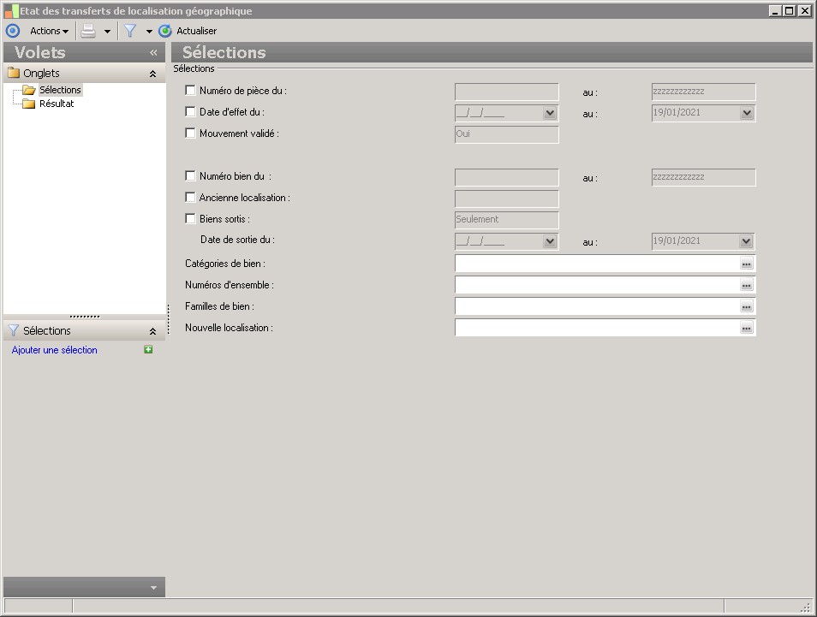Open the browse button for Familles de bien
The height and width of the screenshot is (617, 817).
pyautogui.click(x=746, y=306)
